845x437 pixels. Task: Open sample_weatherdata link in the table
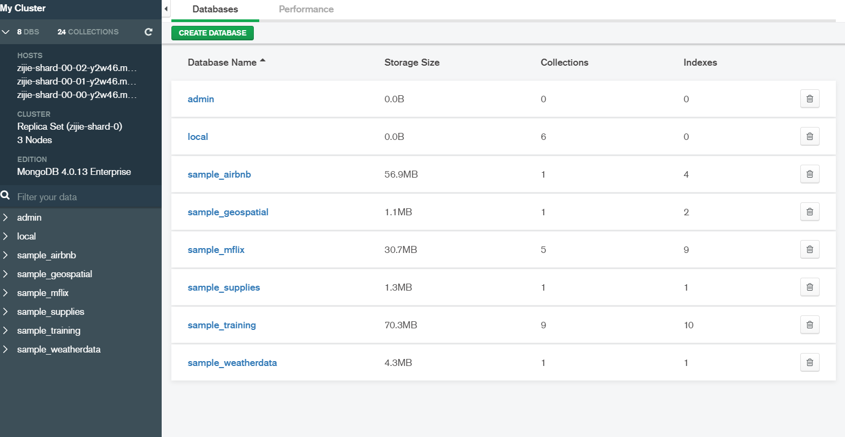pyautogui.click(x=232, y=363)
